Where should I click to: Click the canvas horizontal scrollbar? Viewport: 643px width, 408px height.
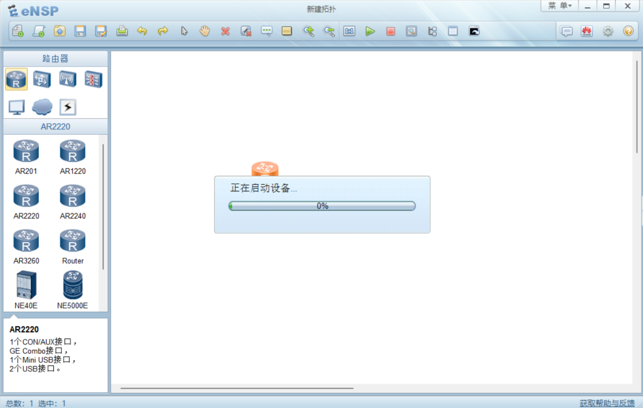tap(237, 388)
